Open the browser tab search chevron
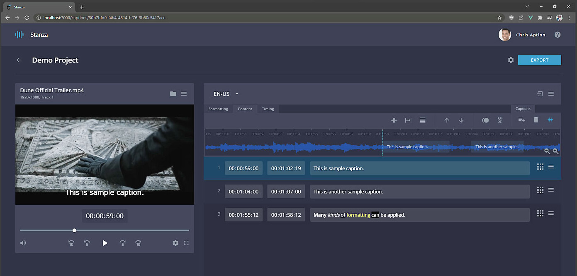 point(527,7)
